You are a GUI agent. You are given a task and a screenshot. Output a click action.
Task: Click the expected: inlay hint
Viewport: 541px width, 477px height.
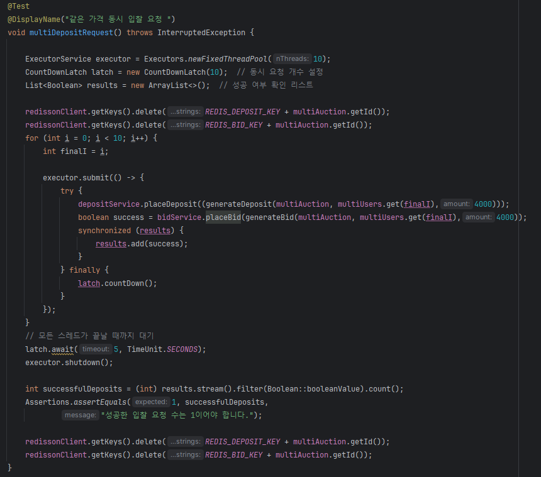click(x=151, y=402)
